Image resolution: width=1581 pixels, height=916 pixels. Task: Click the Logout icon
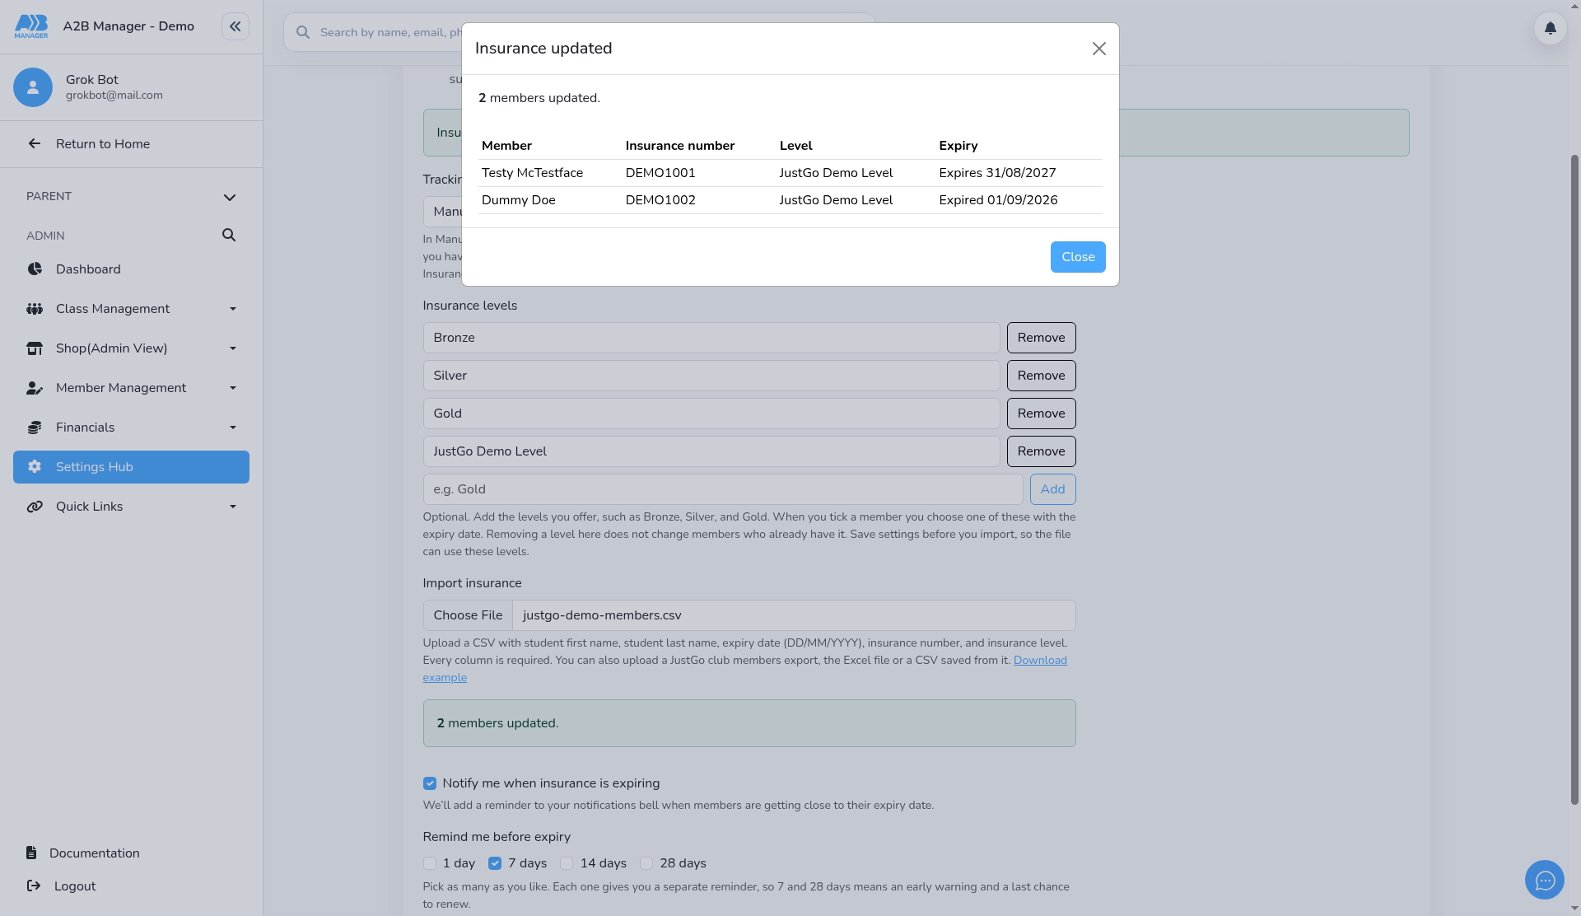[34, 886]
